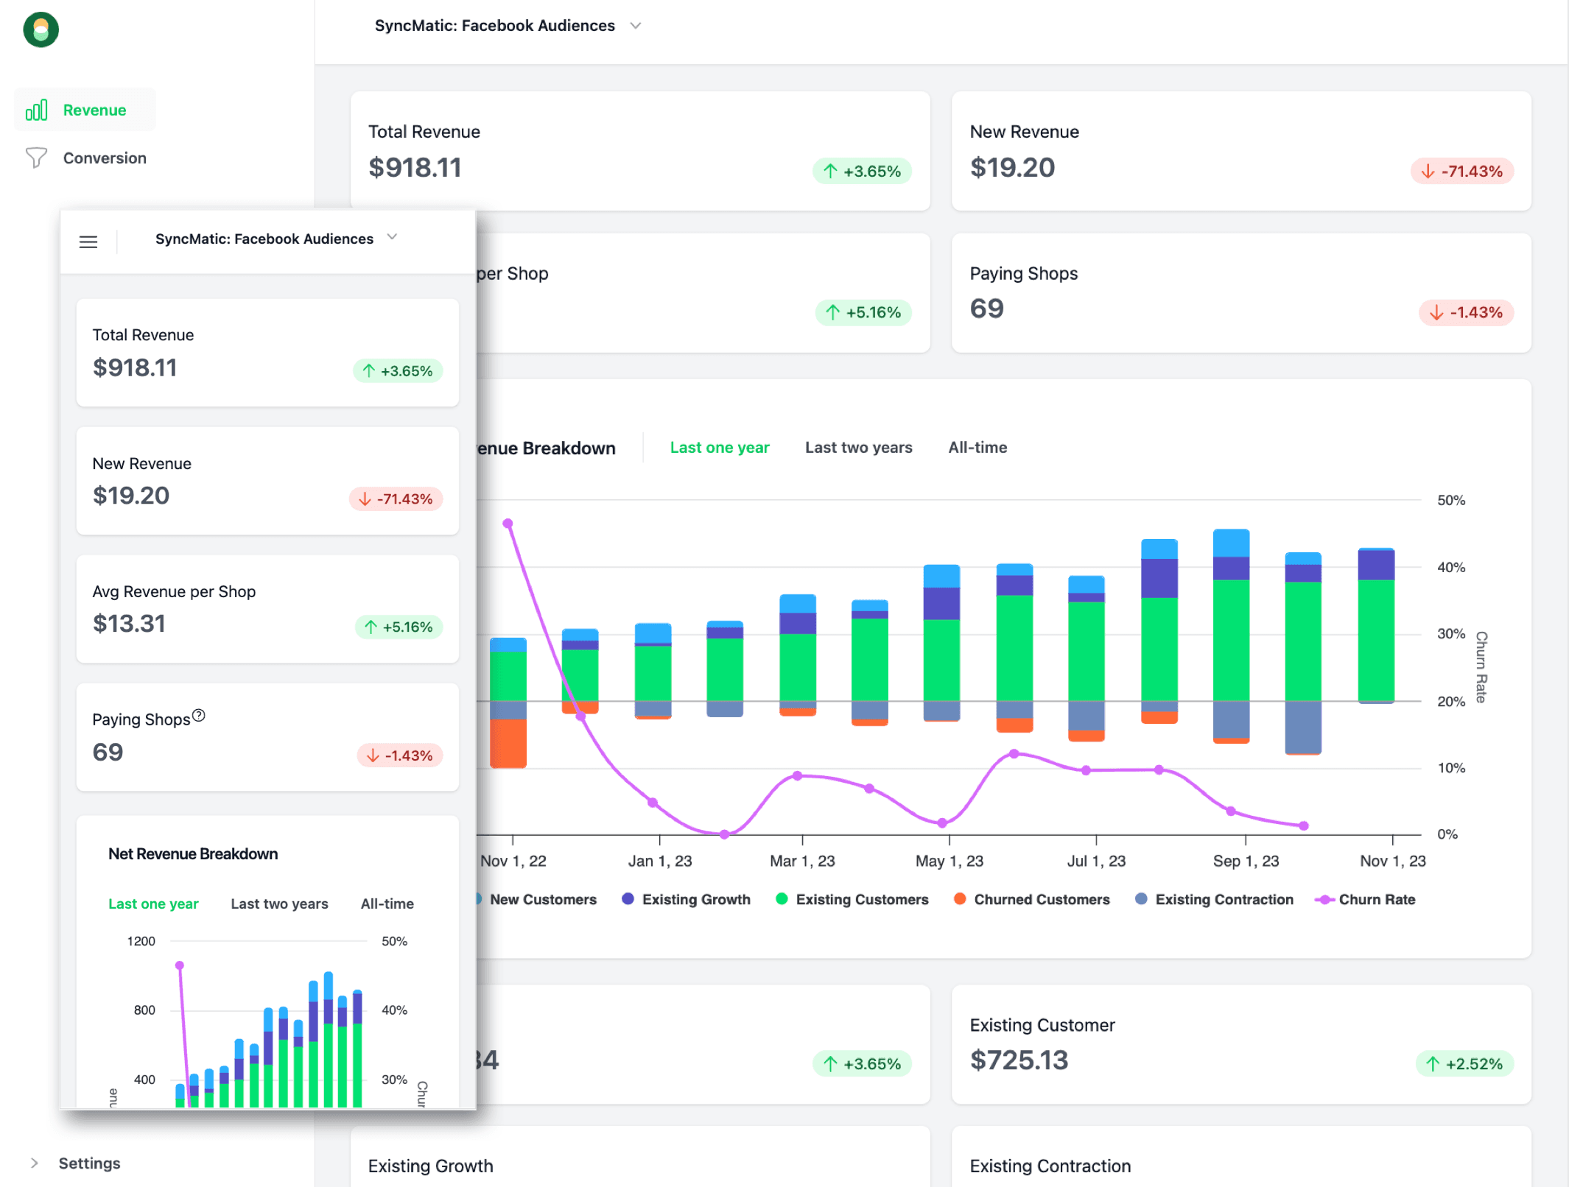Select the Revenue sidebar menu item

tap(85, 110)
